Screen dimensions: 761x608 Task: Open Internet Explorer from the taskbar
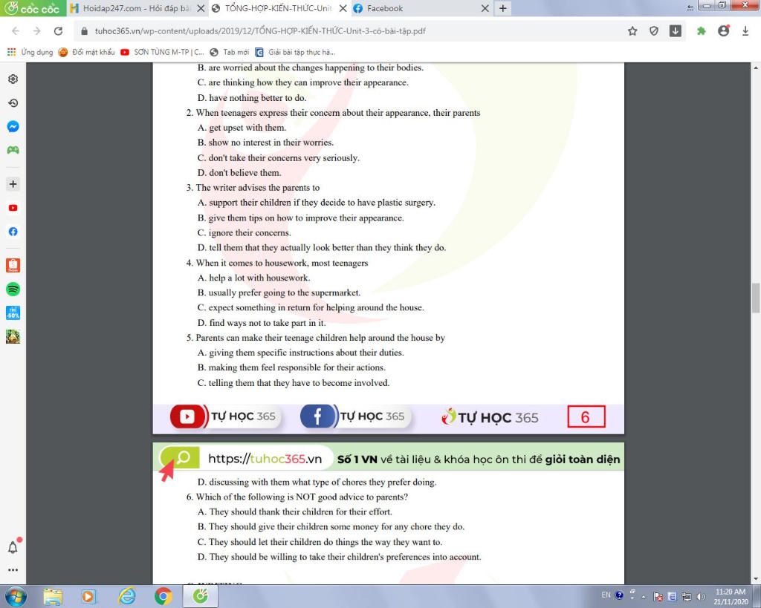pyautogui.click(x=126, y=596)
